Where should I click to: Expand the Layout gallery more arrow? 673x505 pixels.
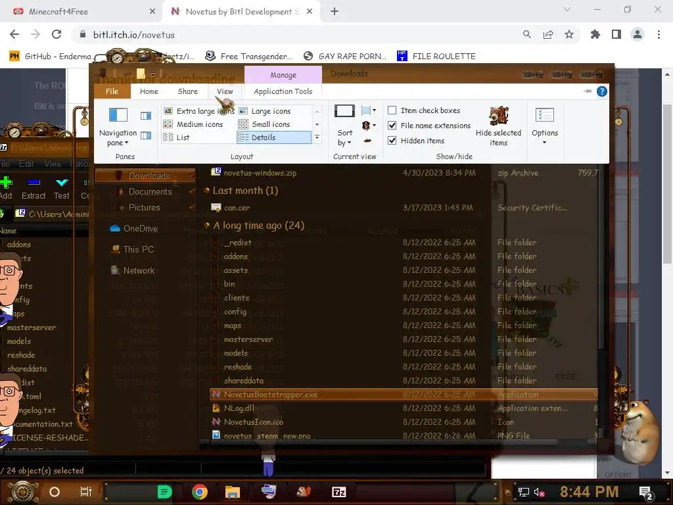[x=317, y=137]
